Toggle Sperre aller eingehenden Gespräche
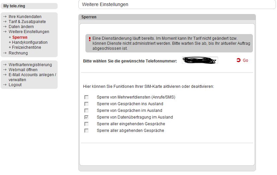277x175 pixels. pyautogui.click(x=86, y=124)
